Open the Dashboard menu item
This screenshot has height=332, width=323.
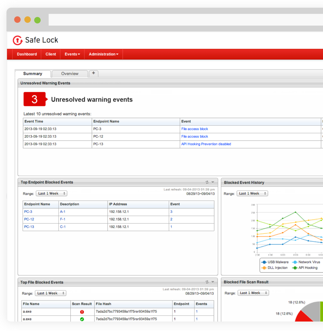click(27, 54)
